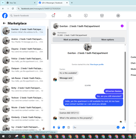Click 'Hi, is this available?' message
Viewport: 136px width, 139px height.
(68, 73)
